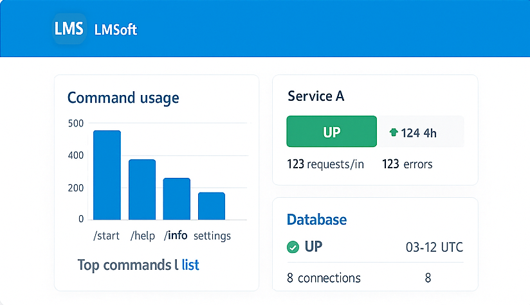Open the Database card heading
The image size is (530, 305).
tap(316, 220)
